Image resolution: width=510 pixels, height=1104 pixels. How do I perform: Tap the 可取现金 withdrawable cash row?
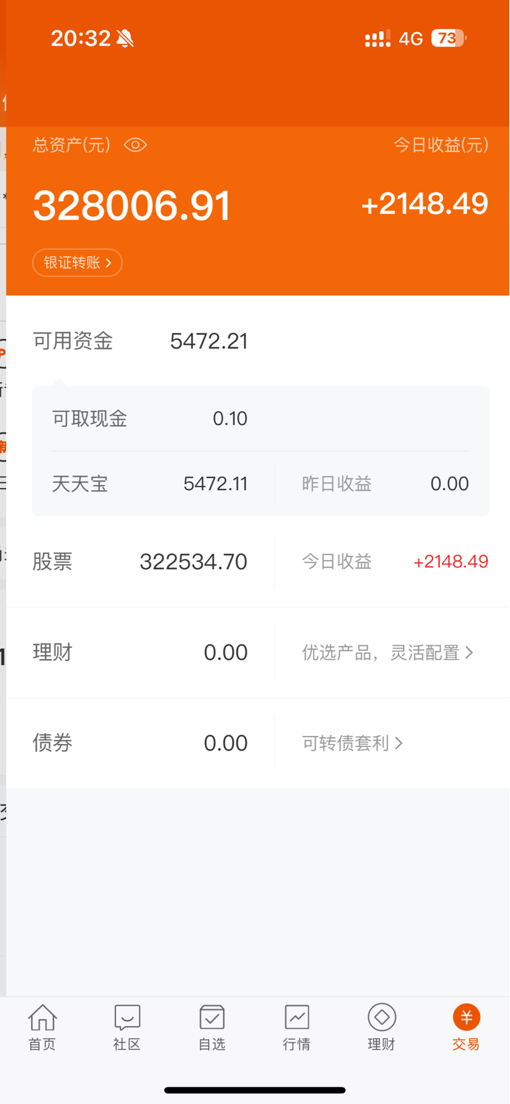(261, 418)
